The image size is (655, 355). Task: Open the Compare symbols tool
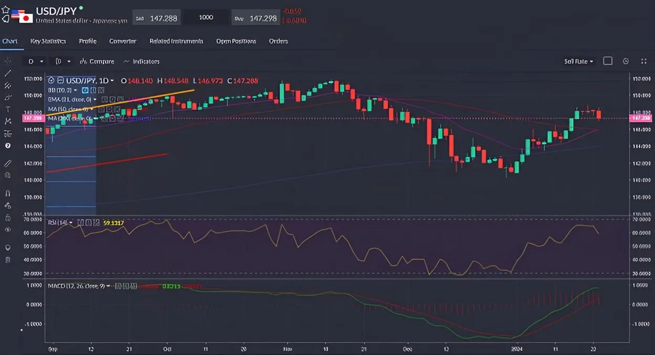coord(97,61)
